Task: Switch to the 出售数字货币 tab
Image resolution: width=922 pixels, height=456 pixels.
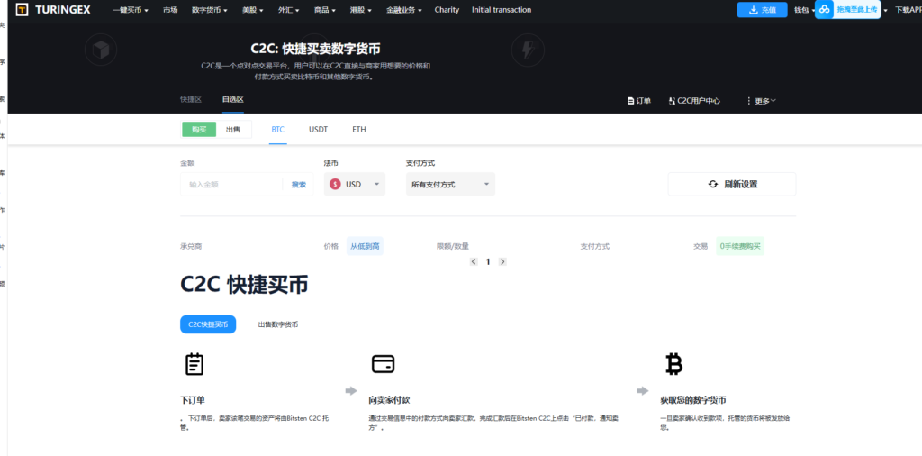Action: pyautogui.click(x=277, y=324)
